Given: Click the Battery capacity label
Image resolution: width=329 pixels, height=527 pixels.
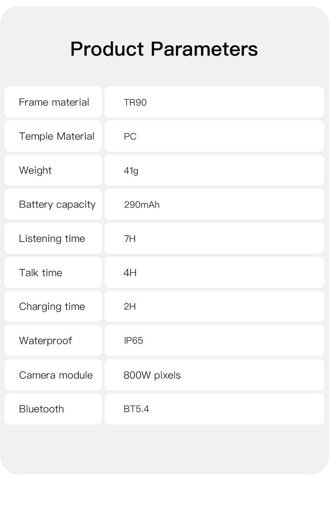Looking at the screenshot, I should point(57,204).
